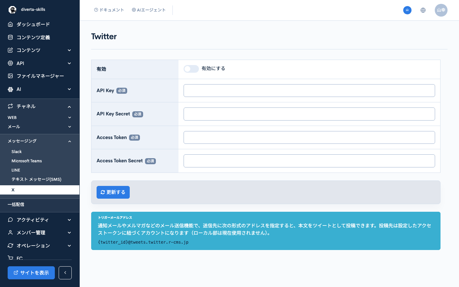This screenshot has width=459, height=287.
Task: Click the メンバー管理 person icon
Action: pyautogui.click(x=11, y=232)
